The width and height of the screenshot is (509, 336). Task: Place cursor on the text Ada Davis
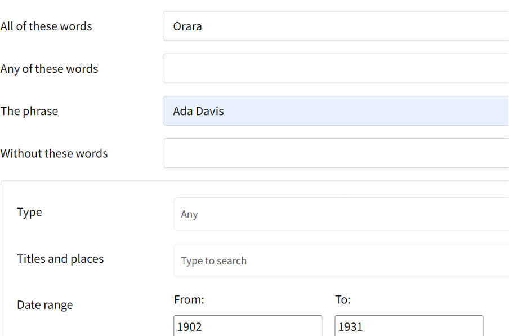click(198, 111)
